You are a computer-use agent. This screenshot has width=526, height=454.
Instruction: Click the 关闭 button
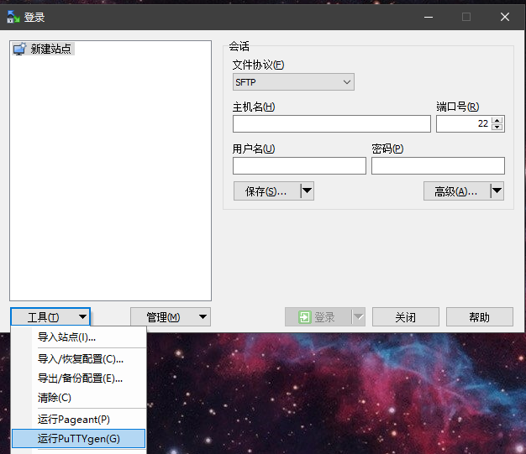tap(406, 317)
